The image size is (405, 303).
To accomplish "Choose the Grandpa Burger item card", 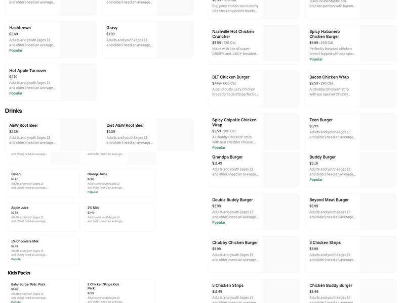I will 254,169.
